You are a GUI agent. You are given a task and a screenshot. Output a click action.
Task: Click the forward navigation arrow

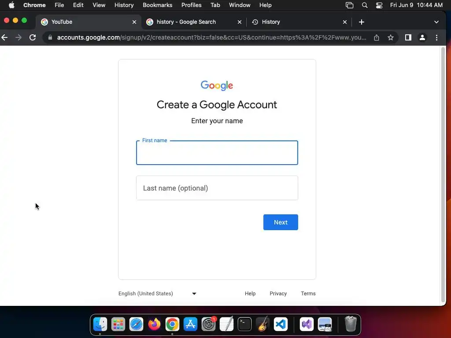click(x=18, y=37)
